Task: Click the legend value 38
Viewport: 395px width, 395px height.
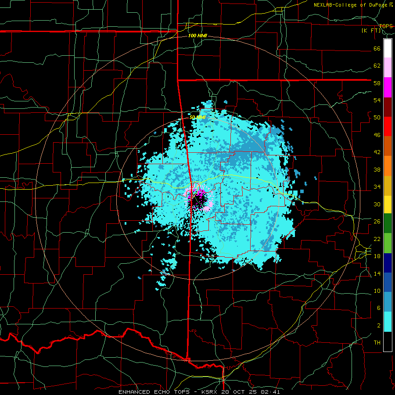Action: tap(377, 169)
